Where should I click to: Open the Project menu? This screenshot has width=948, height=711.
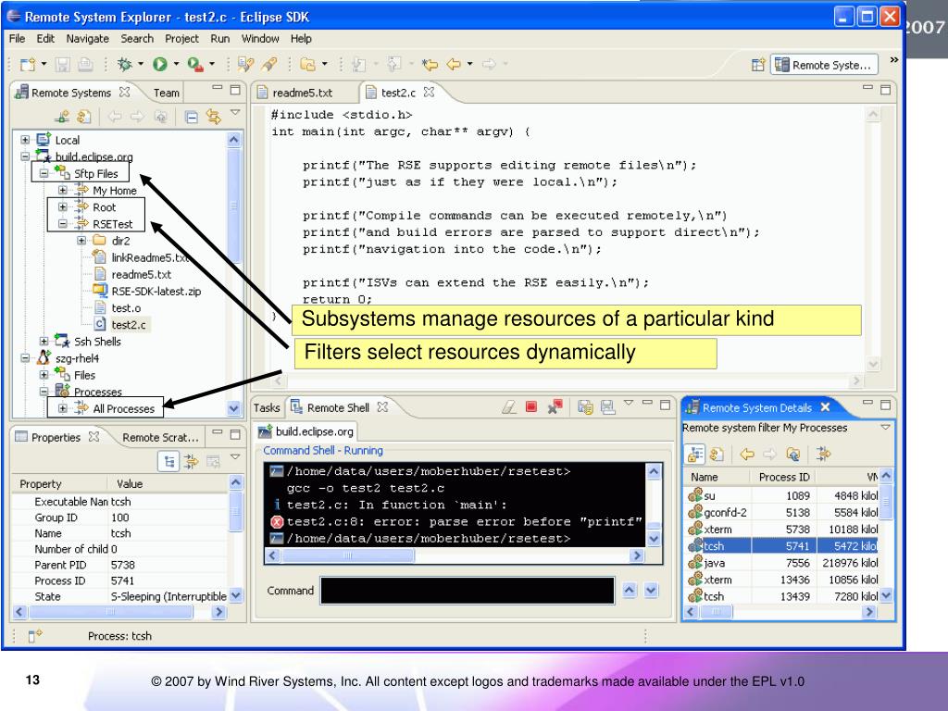(x=181, y=39)
